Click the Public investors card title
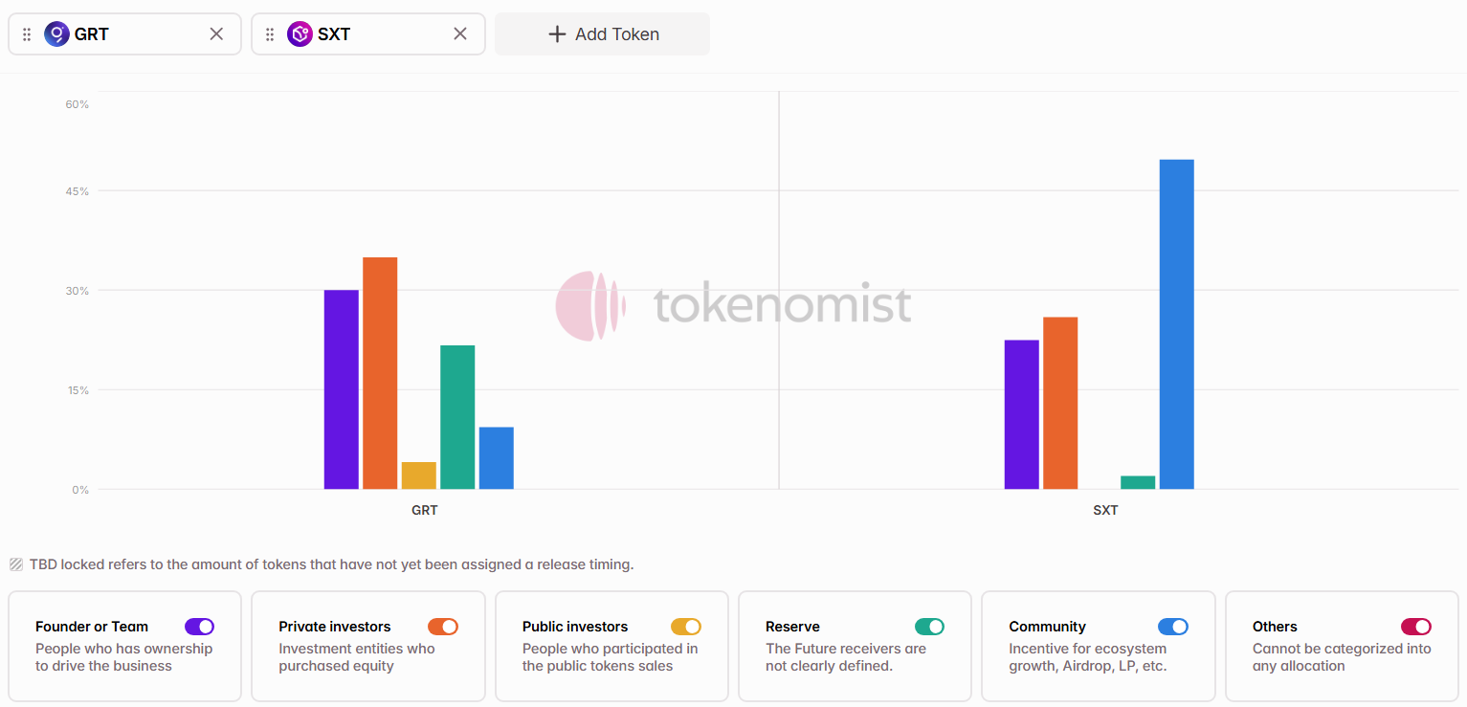This screenshot has width=1467, height=707. [x=575, y=627]
